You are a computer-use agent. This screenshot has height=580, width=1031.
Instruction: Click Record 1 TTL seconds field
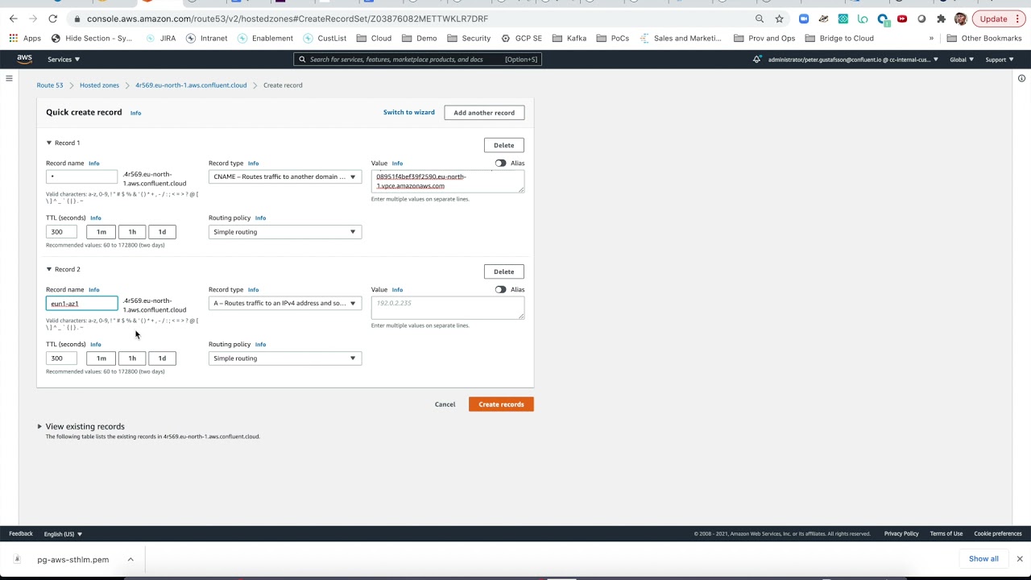[x=62, y=232]
